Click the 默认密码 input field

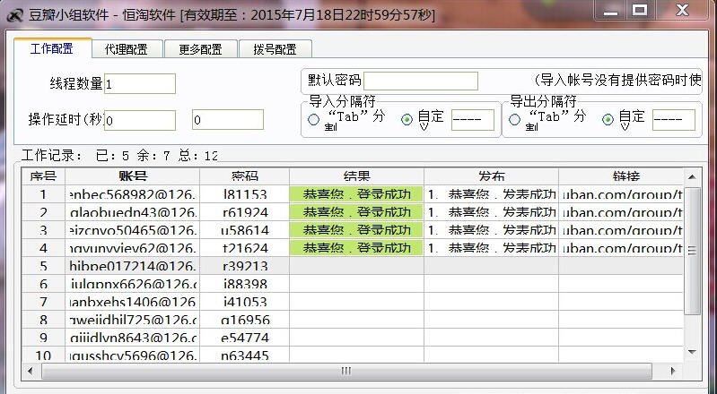point(421,81)
